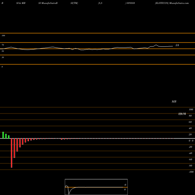Click the overlapping value label near the MR axis 80 mark
The height and width of the screenshot is (195, 195).
(x=182, y=114)
